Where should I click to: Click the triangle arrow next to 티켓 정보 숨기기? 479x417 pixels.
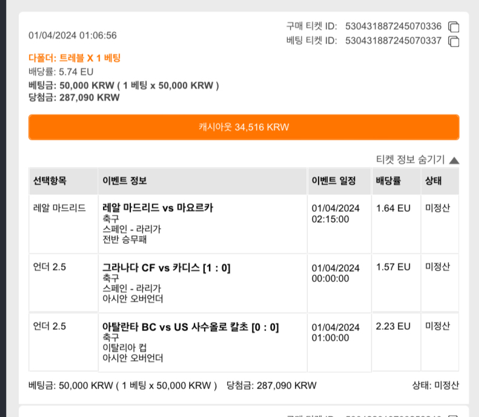point(454,160)
